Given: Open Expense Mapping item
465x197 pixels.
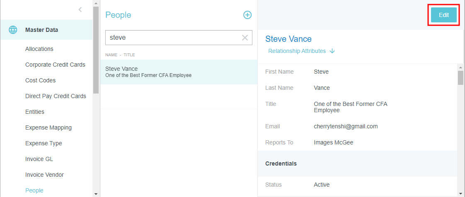Looking at the screenshot, I should pyautogui.click(x=48, y=127).
